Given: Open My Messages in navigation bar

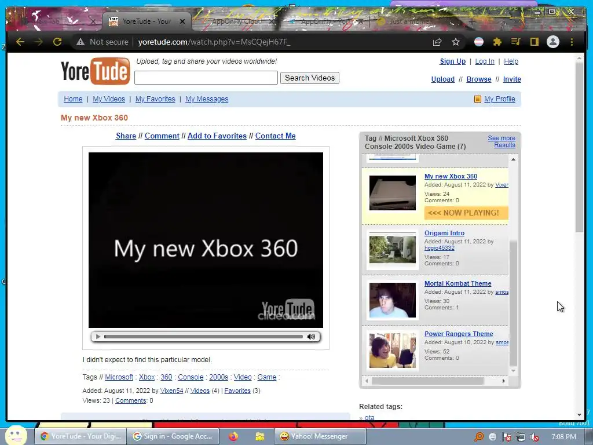Looking at the screenshot, I should [207, 99].
